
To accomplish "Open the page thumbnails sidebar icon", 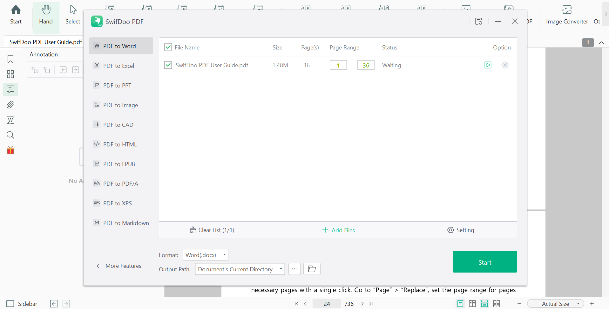I will (10, 74).
